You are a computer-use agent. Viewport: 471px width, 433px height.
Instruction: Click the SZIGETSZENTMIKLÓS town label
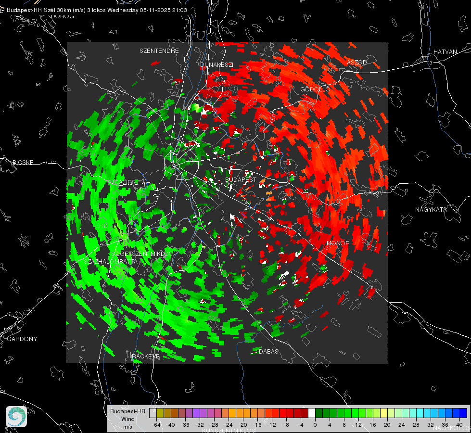tap(142, 254)
